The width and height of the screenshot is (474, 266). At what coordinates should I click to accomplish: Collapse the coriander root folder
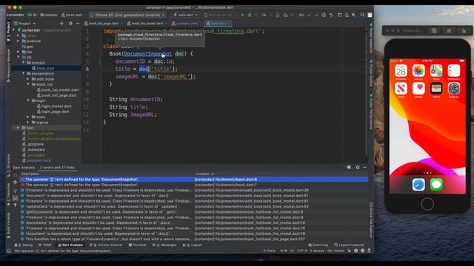click(x=14, y=30)
